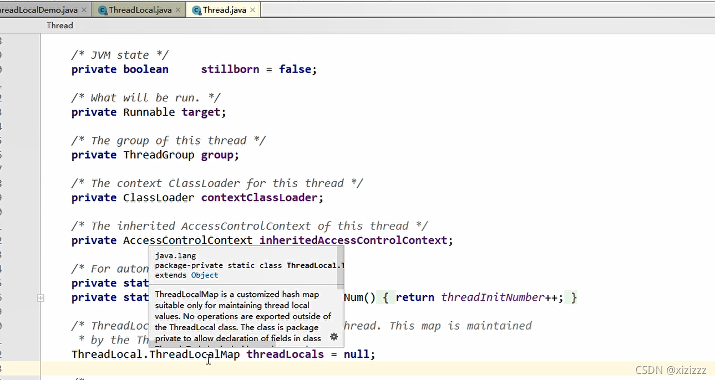Click the return keyword
The image size is (715, 380).
pyautogui.click(x=415, y=297)
